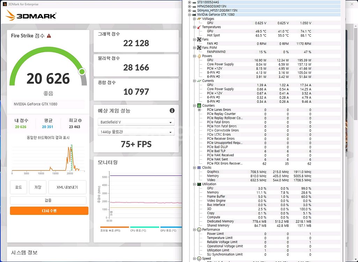Click the 3DMark logo
The height and width of the screenshot is (262, 358).
pos(31,16)
